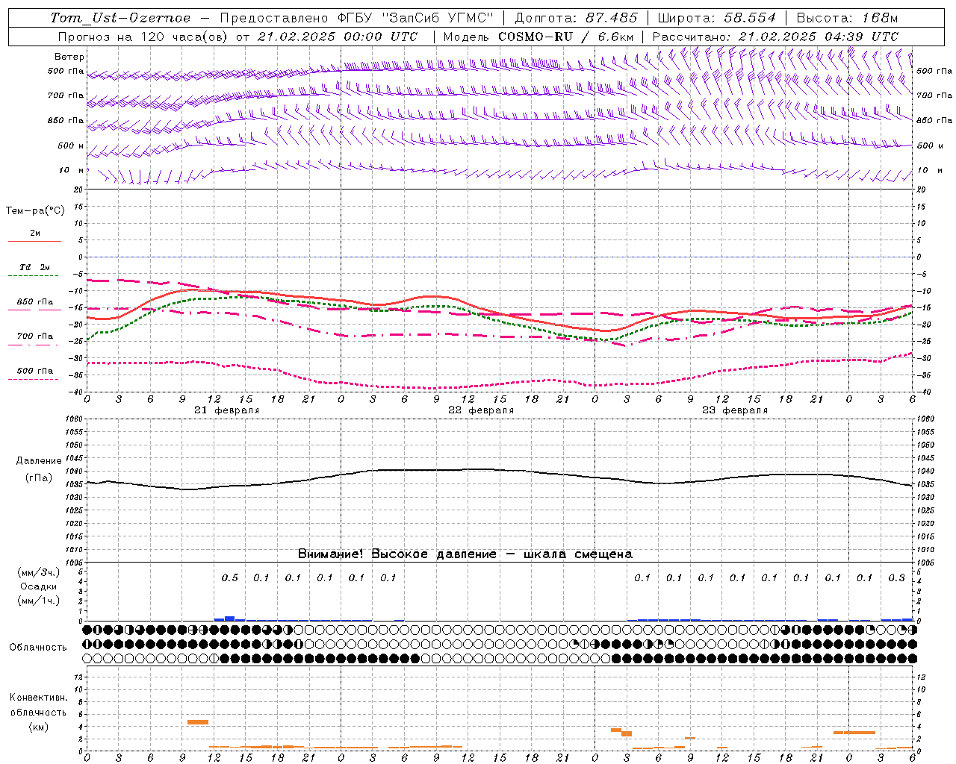Click the computed time Рассчитано: 21.02.2025 04:39 UTC
The width and height of the screenshot is (956, 764).
(776, 37)
